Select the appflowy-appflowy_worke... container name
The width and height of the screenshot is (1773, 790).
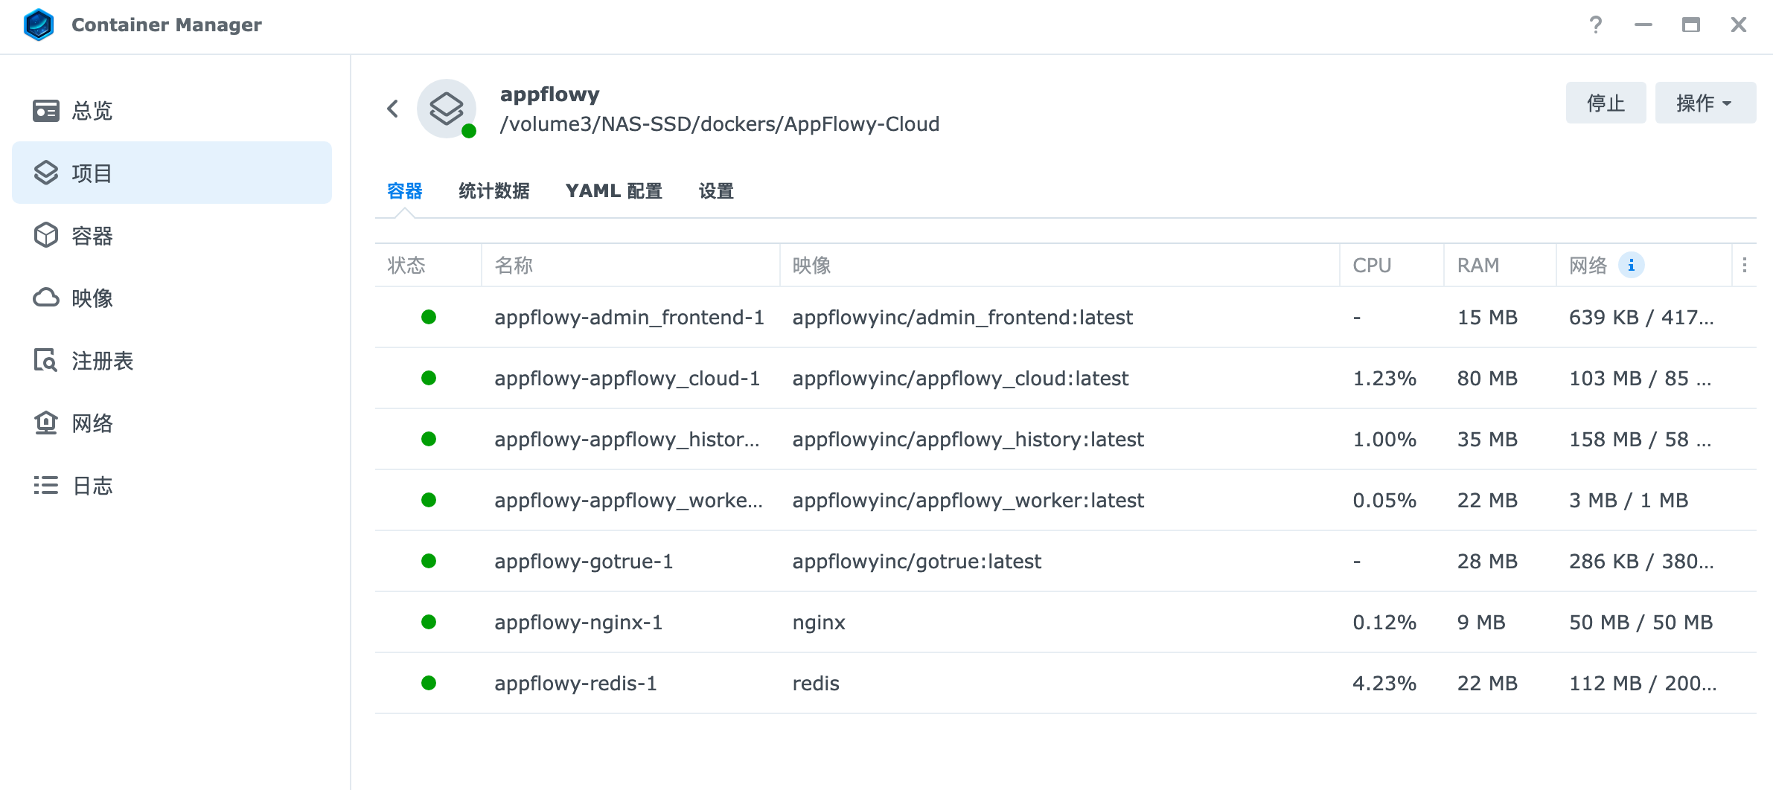coord(628,501)
